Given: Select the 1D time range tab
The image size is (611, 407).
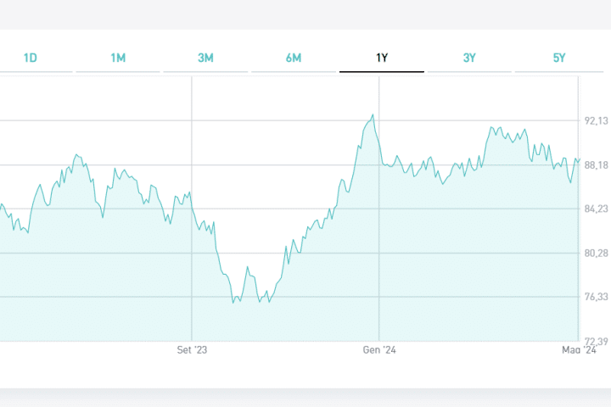Looking at the screenshot, I should 31,58.
